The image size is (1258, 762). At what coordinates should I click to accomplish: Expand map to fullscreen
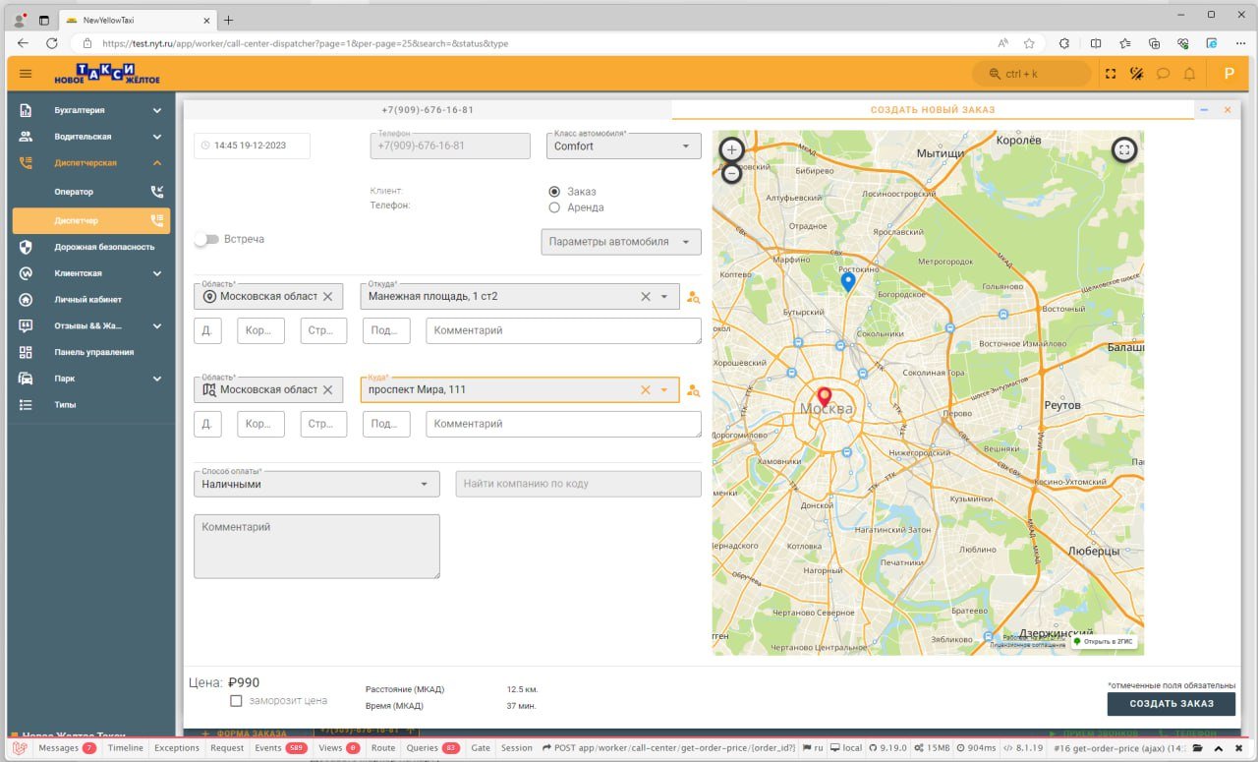point(1124,149)
